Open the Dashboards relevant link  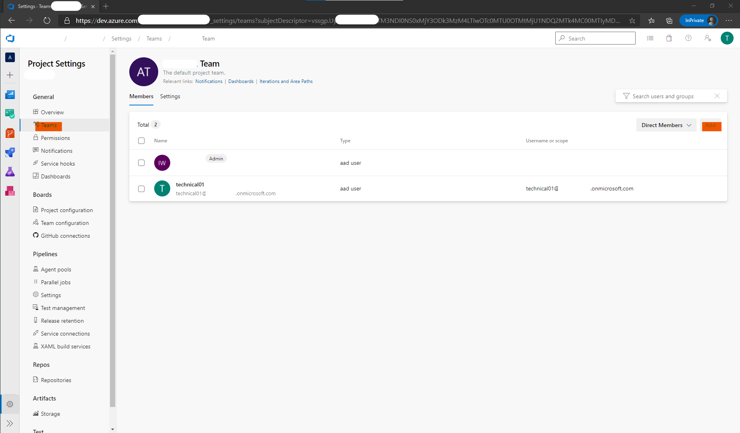241,81
